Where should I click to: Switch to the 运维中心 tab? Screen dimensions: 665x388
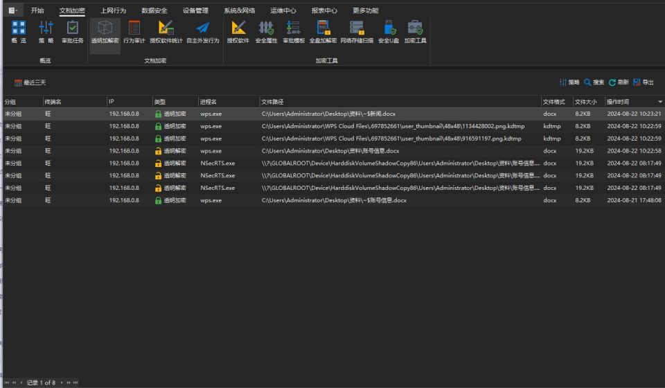(x=283, y=10)
